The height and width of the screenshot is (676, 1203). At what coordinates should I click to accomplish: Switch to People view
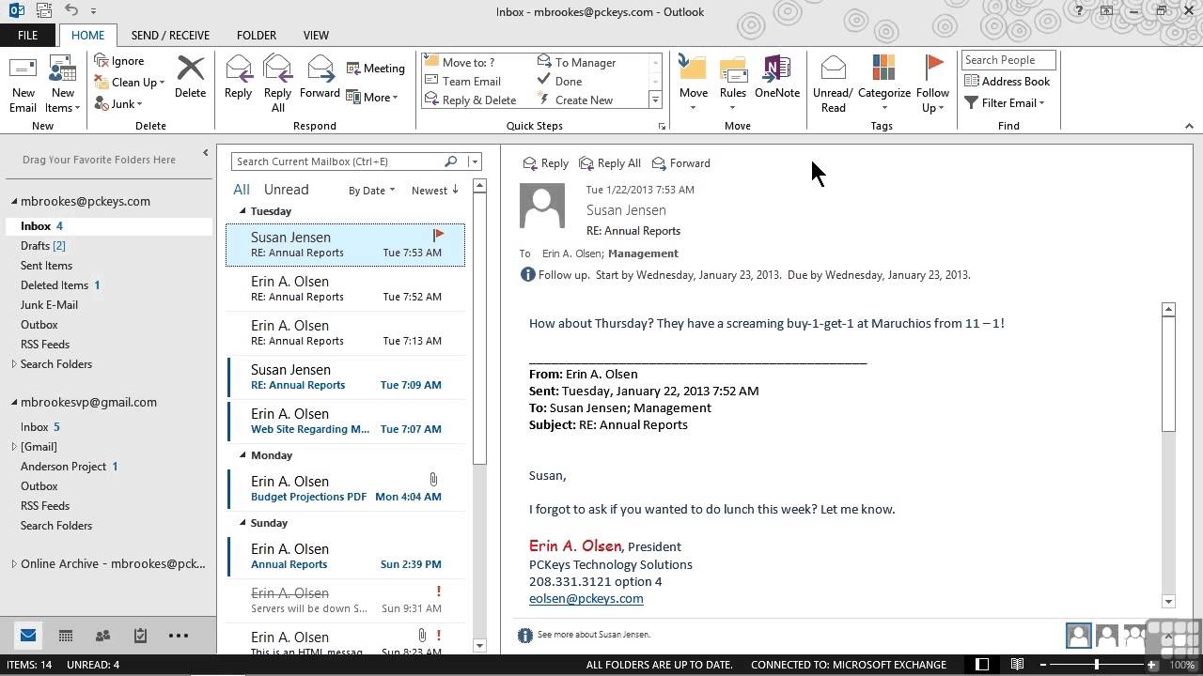(x=102, y=636)
